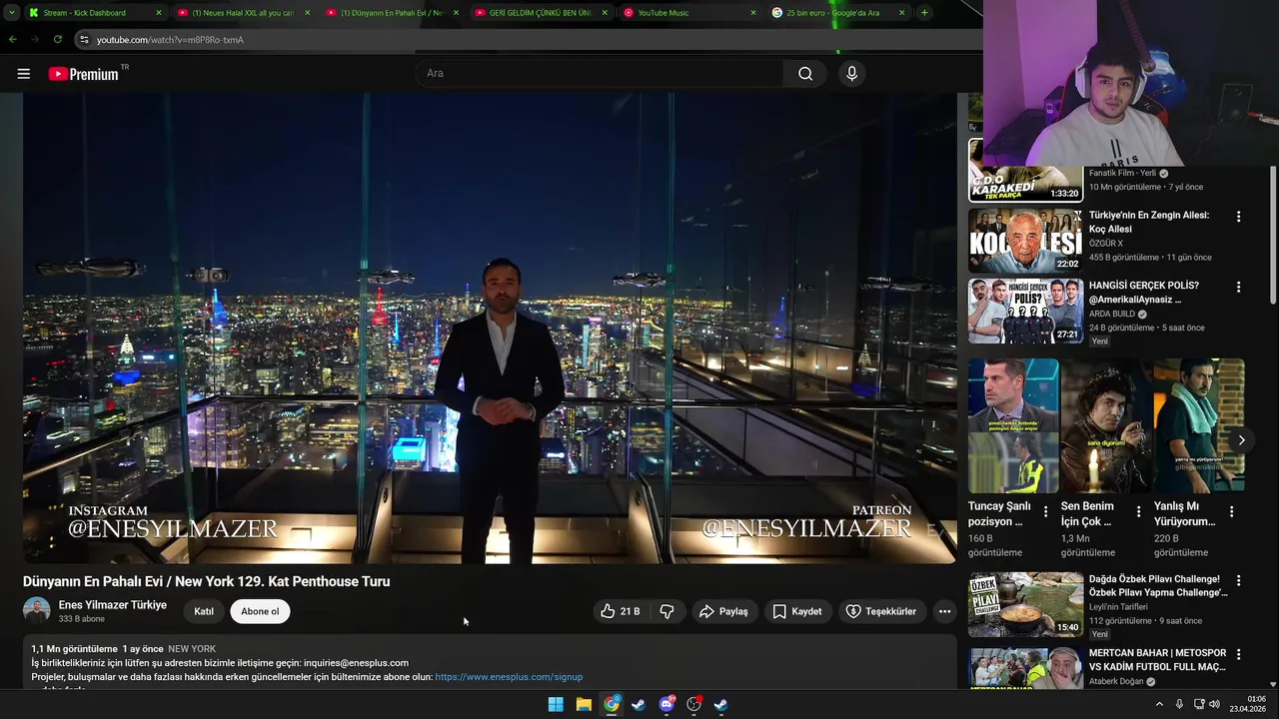View site information icon in address bar
Screen dimensions: 1279x719
pyautogui.click(x=85, y=40)
